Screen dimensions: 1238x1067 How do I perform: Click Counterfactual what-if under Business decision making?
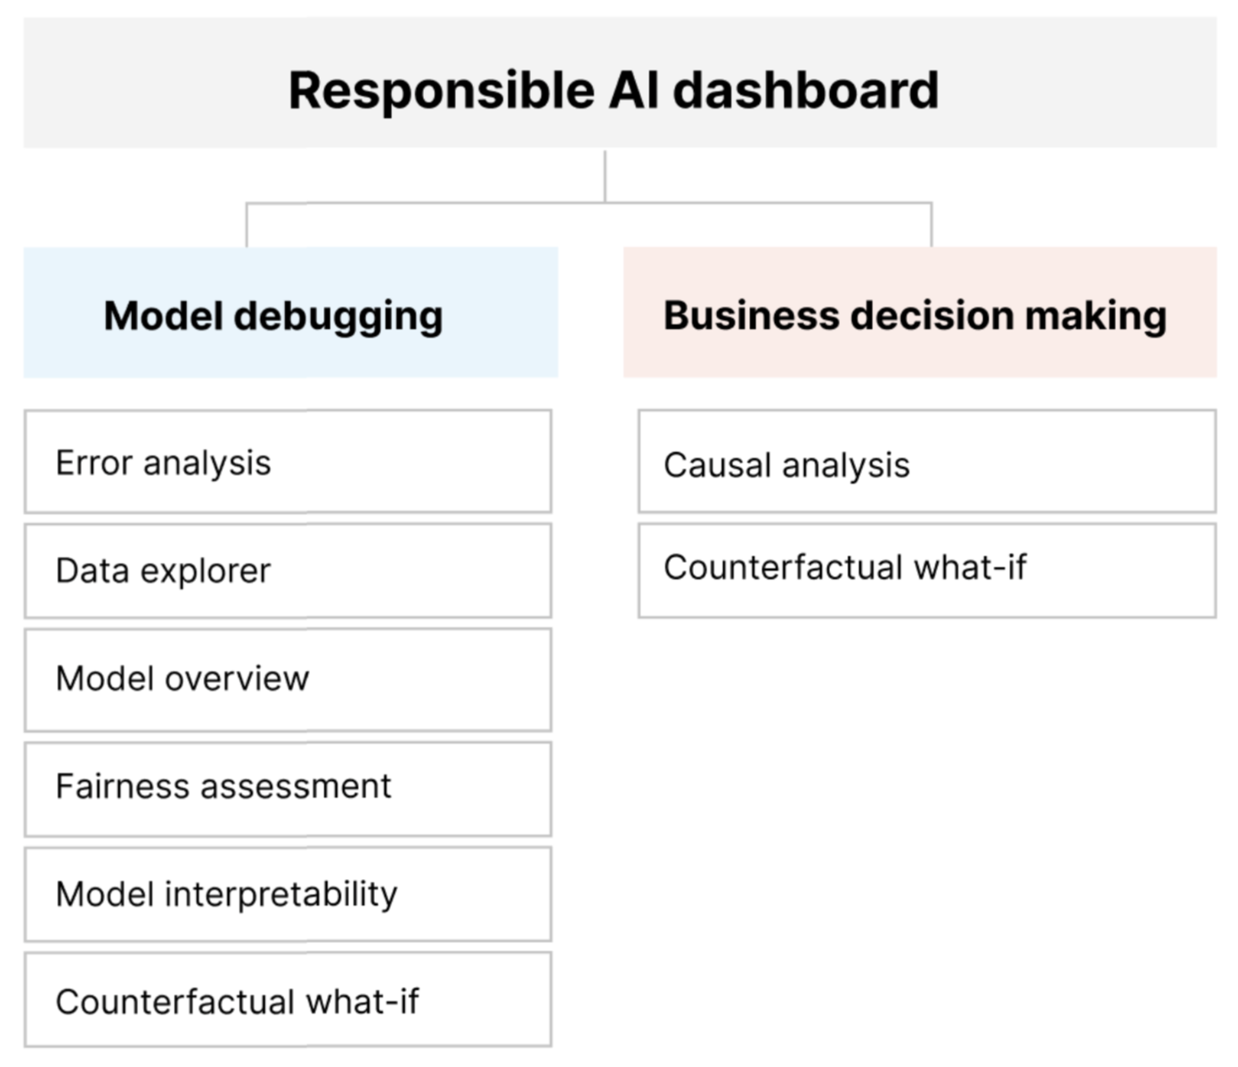click(x=926, y=570)
